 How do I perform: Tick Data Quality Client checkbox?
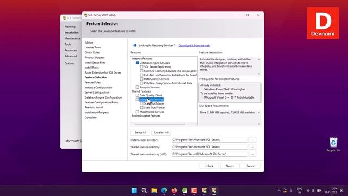pos(137,95)
